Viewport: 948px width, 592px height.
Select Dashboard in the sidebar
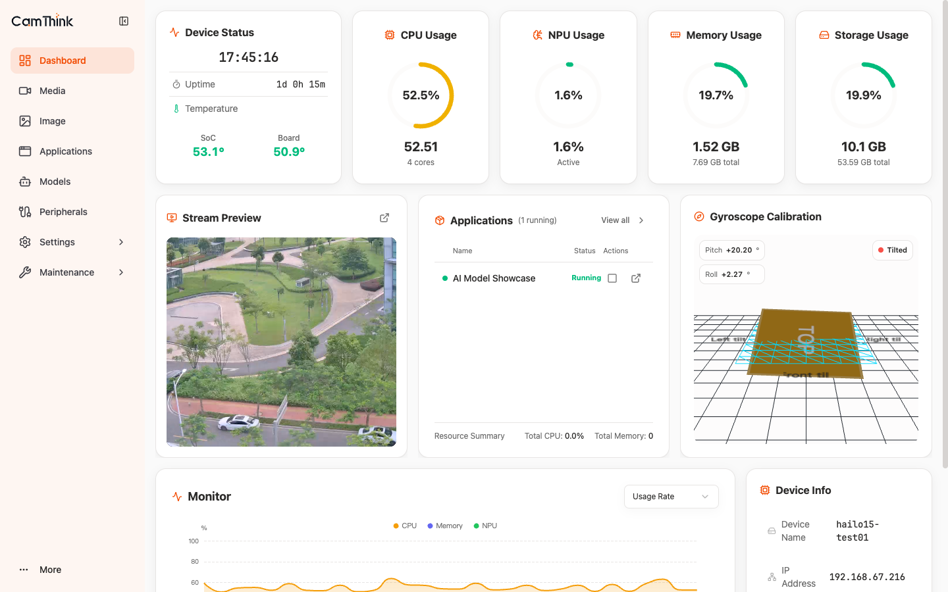[x=72, y=61]
